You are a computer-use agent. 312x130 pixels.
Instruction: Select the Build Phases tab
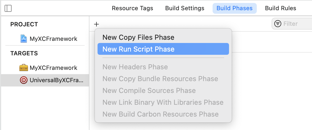tap(234, 8)
